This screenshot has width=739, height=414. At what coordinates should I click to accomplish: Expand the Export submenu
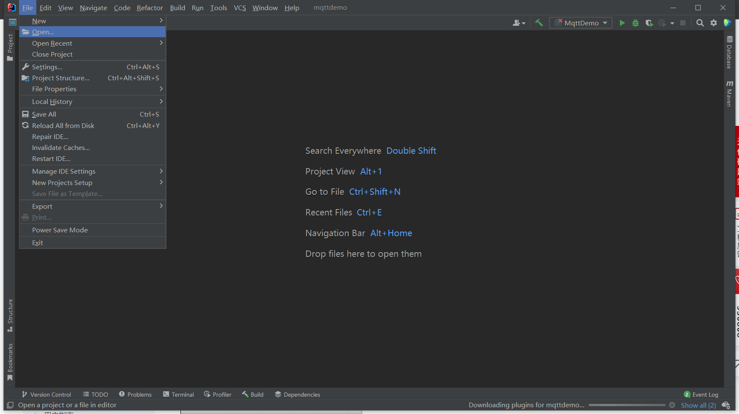(x=92, y=207)
